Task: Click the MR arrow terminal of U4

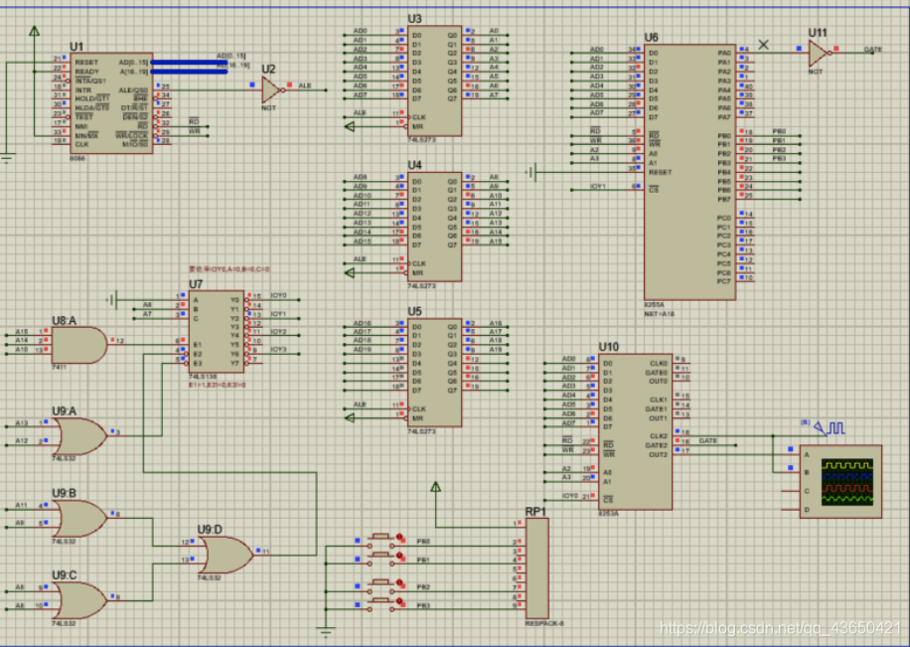Action: point(350,272)
